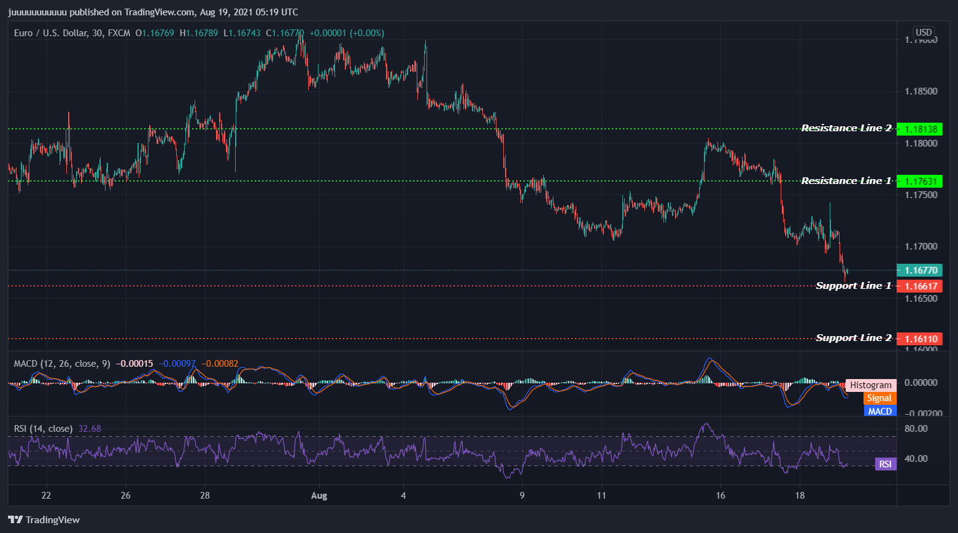Select the orange Signal legend badge
Viewport: 958px width, 533px height.
pyautogui.click(x=879, y=397)
